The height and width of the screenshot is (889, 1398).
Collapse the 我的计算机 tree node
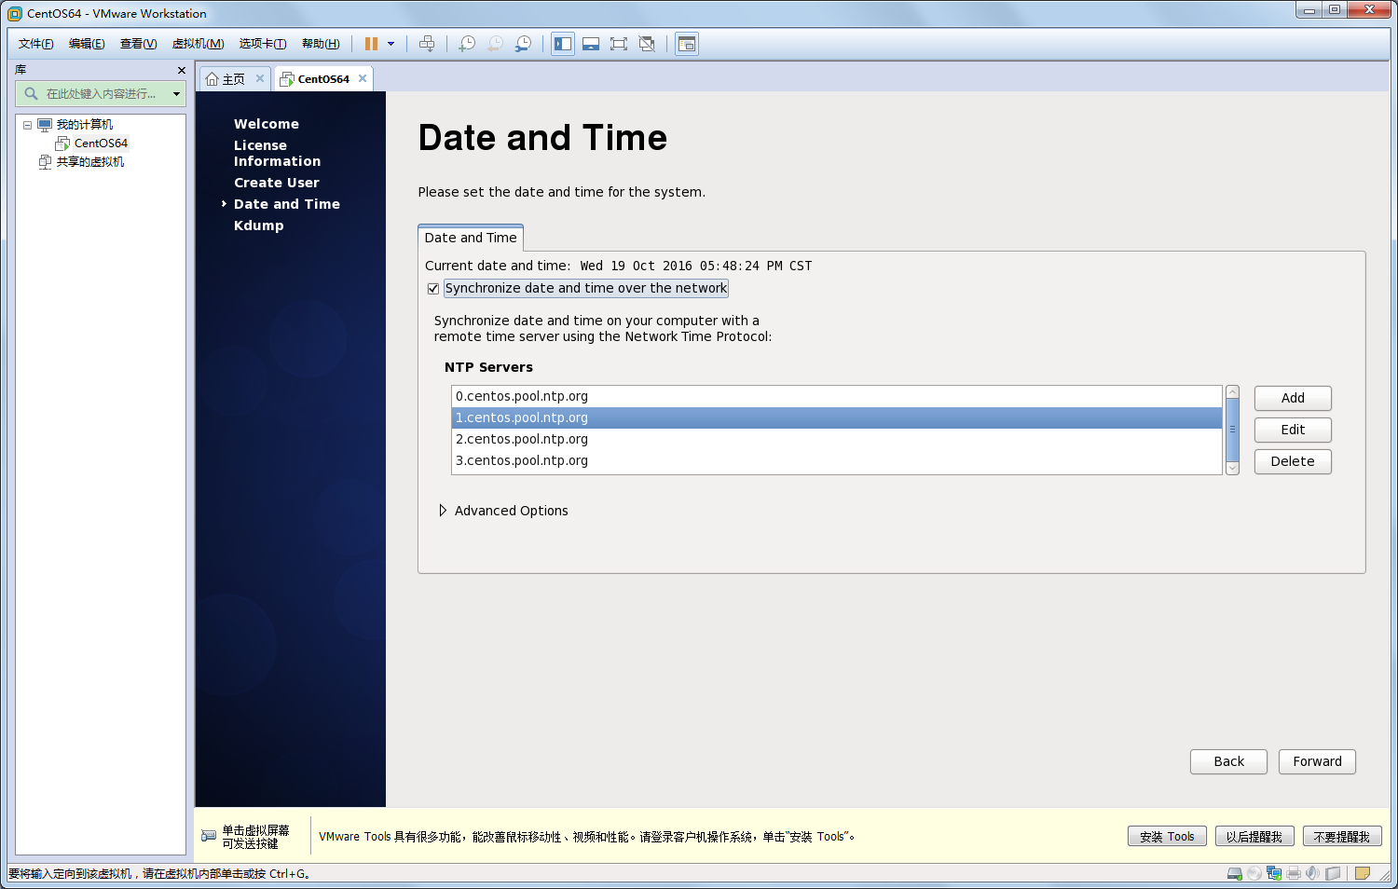point(27,125)
